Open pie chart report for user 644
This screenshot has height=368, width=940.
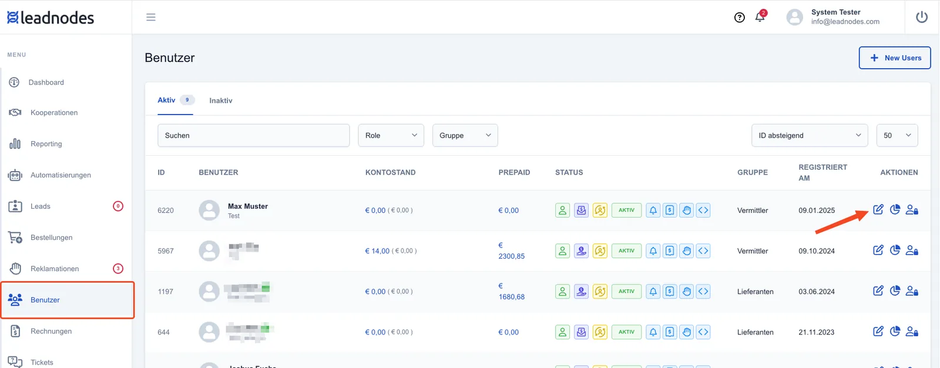coord(895,331)
